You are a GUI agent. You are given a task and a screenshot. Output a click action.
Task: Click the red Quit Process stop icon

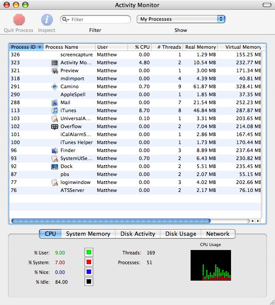pyautogui.click(x=19, y=20)
